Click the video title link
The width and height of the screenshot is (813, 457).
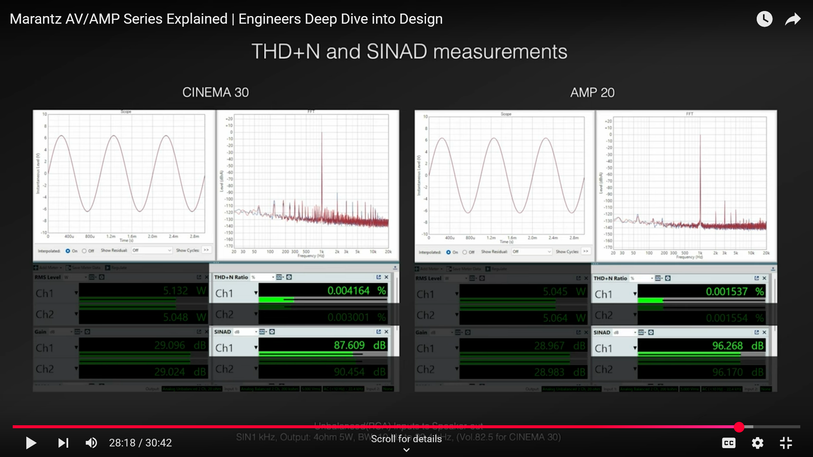226,19
